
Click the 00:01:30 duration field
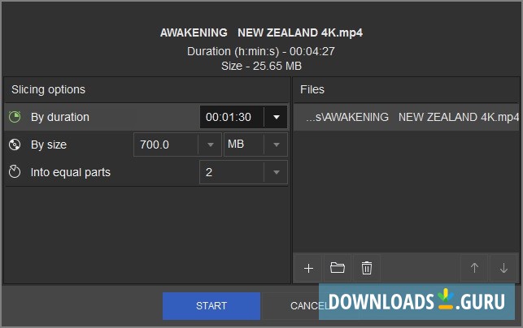pos(231,118)
